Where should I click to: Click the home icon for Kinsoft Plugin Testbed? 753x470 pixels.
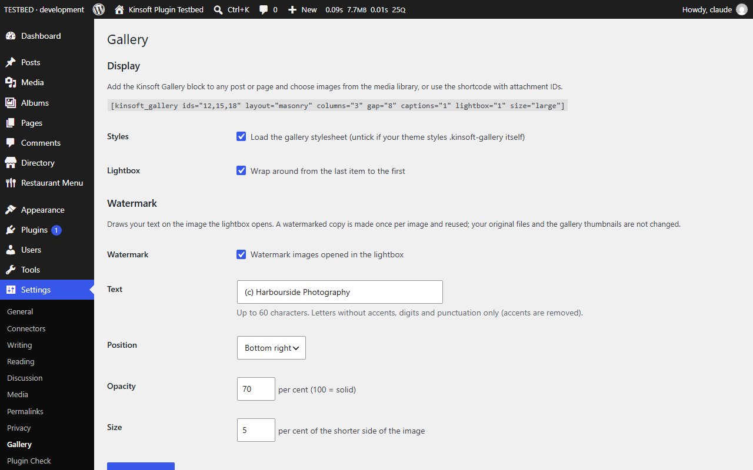[119, 9]
